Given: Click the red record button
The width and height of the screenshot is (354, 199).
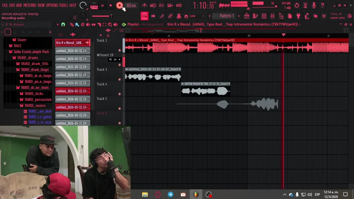Looking at the screenshot, I should [119, 6].
